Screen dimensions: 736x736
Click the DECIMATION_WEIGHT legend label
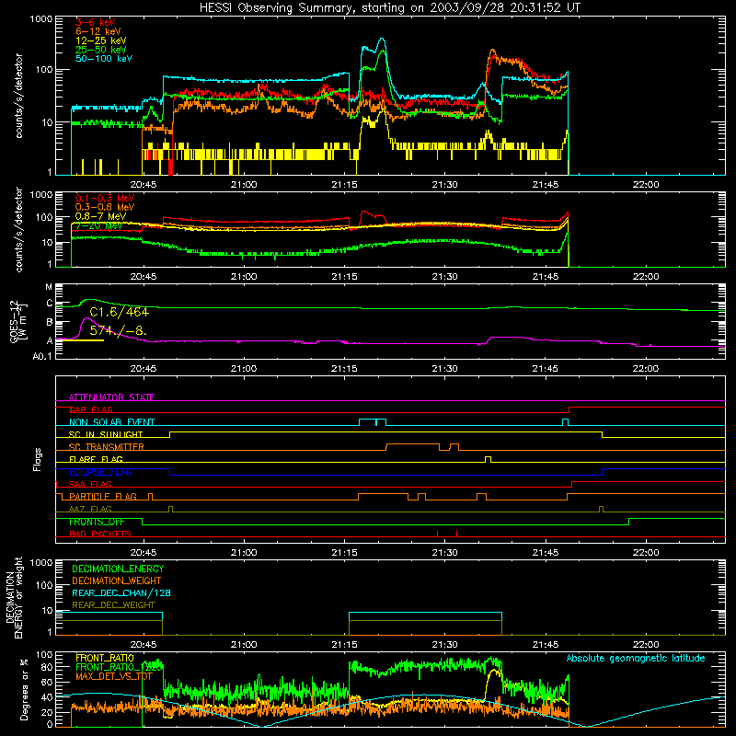pos(117,581)
